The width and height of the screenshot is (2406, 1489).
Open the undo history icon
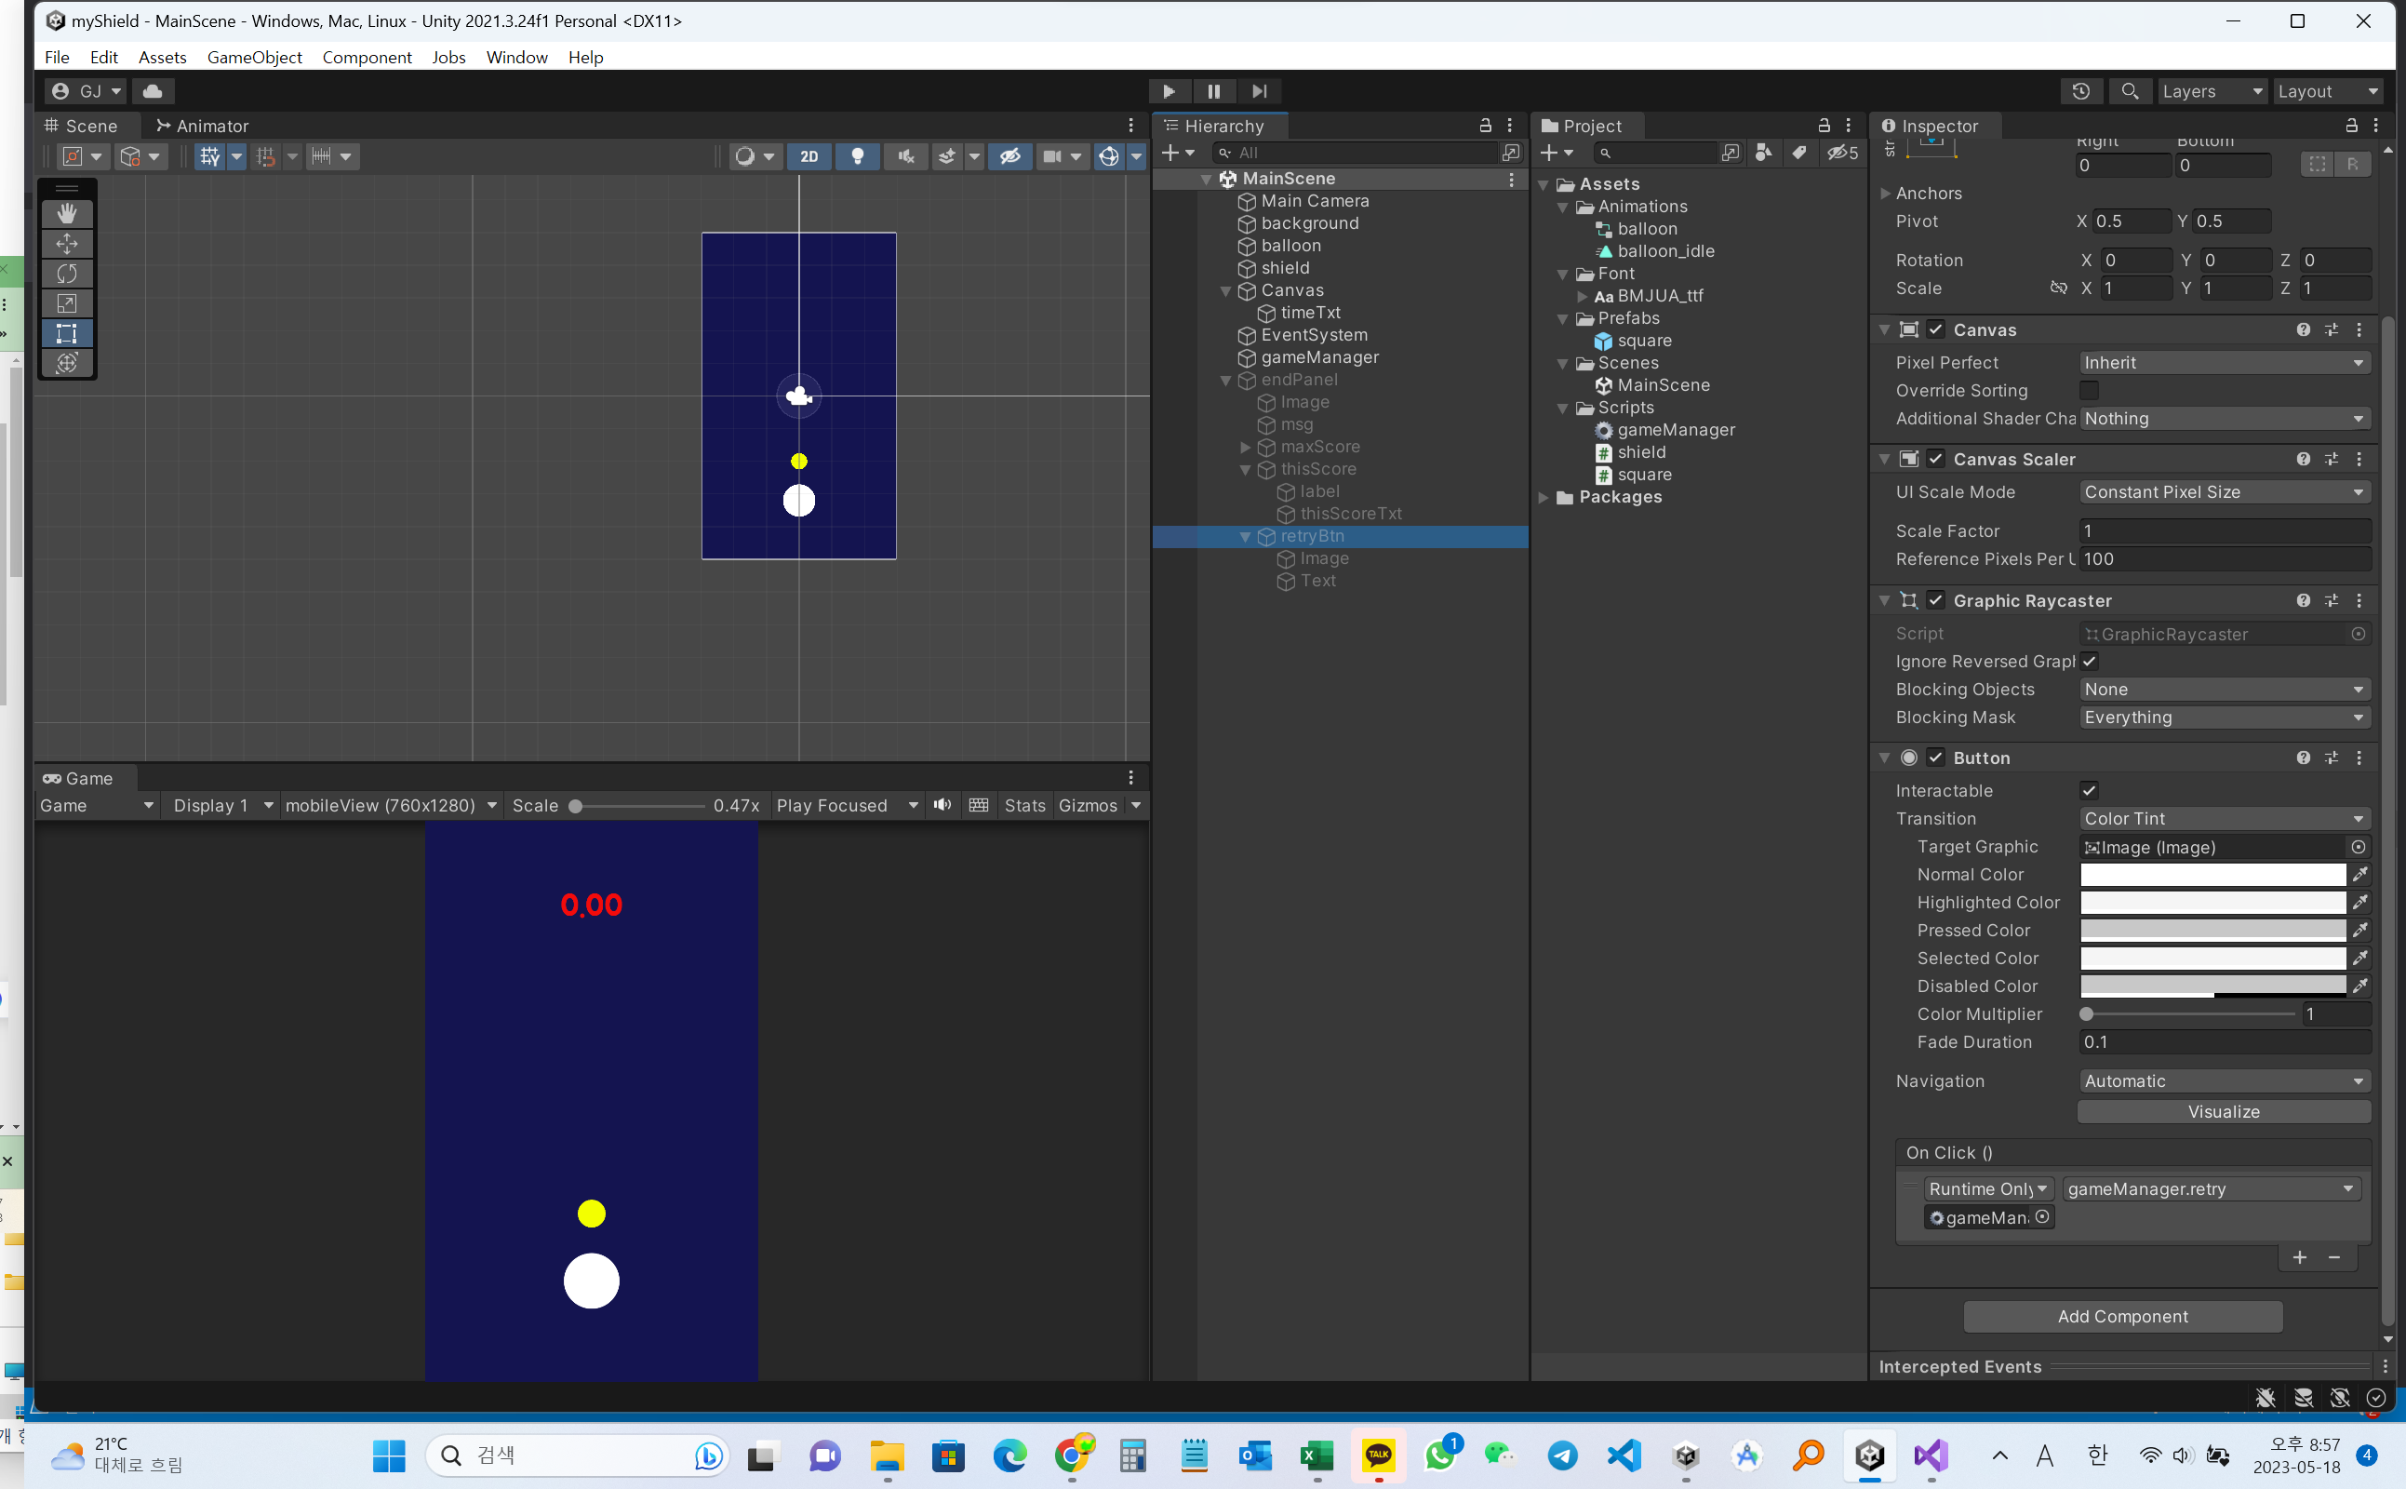click(x=2081, y=90)
